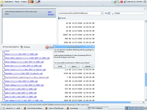Open the RPM installation window menu icon

[x=55, y=47]
